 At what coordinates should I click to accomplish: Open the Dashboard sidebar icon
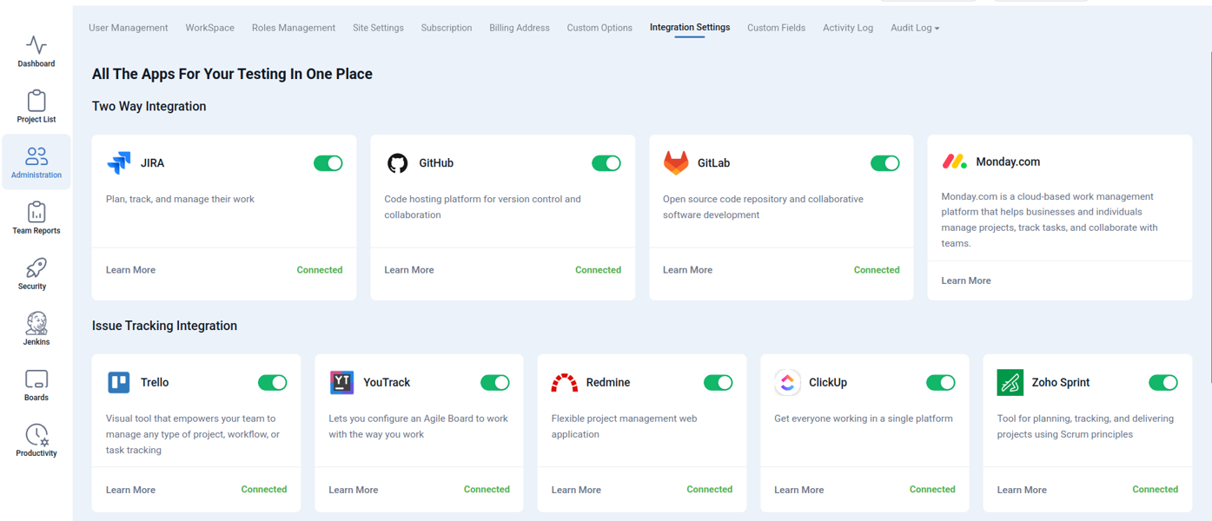click(36, 45)
